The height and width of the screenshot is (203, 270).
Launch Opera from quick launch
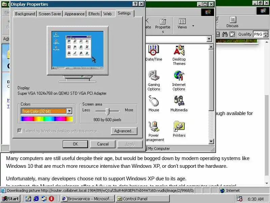[x=51, y=199]
